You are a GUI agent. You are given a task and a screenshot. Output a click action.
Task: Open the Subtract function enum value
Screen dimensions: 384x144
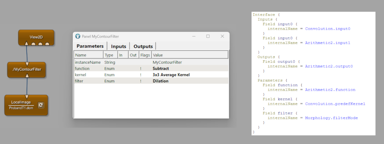pos(161,69)
